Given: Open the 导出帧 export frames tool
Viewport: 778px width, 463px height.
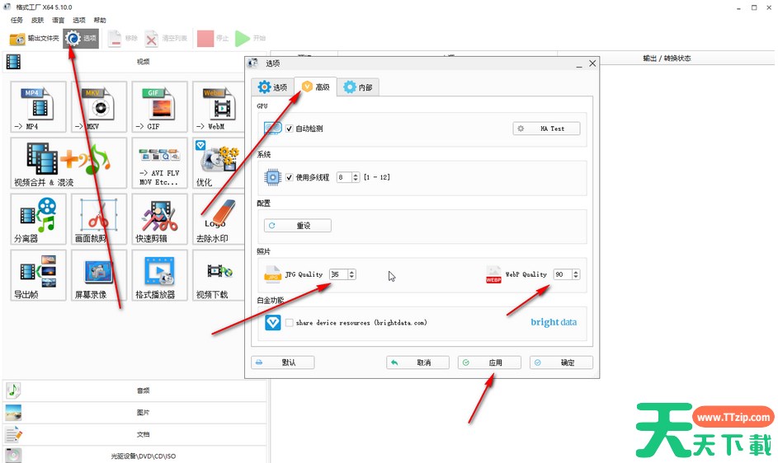Looking at the screenshot, I should [38, 275].
